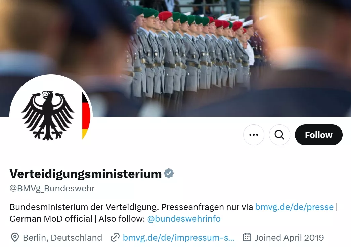Click the chain link icon beside website
This screenshot has width=351, height=247.
pos(115,237)
